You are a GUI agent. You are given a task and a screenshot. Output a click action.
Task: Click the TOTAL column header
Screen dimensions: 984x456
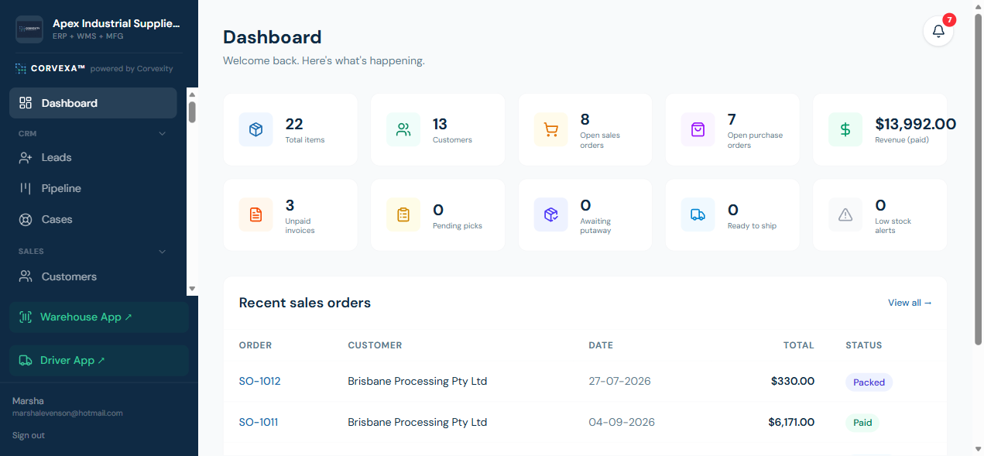[x=798, y=345]
